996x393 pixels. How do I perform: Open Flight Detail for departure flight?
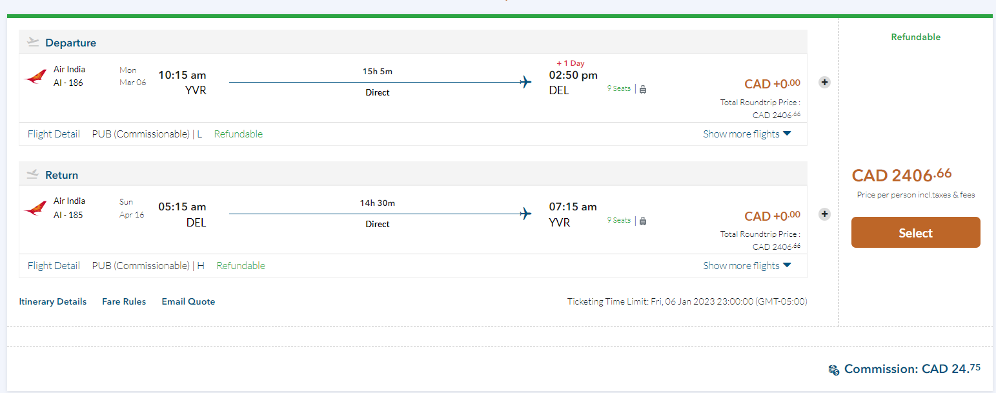54,134
